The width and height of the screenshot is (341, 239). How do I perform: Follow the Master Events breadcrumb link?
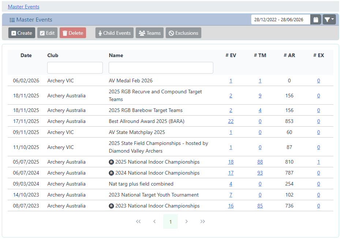pyautogui.click(x=23, y=7)
